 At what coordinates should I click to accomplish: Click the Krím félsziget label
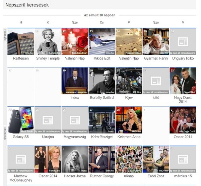pos(102,137)
